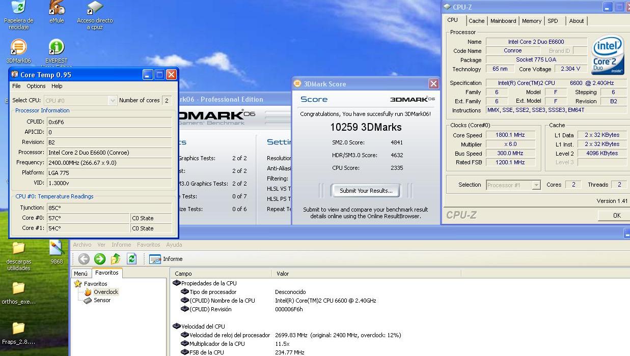Open Papelera de reciclaje on desktop

(x=18, y=9)
